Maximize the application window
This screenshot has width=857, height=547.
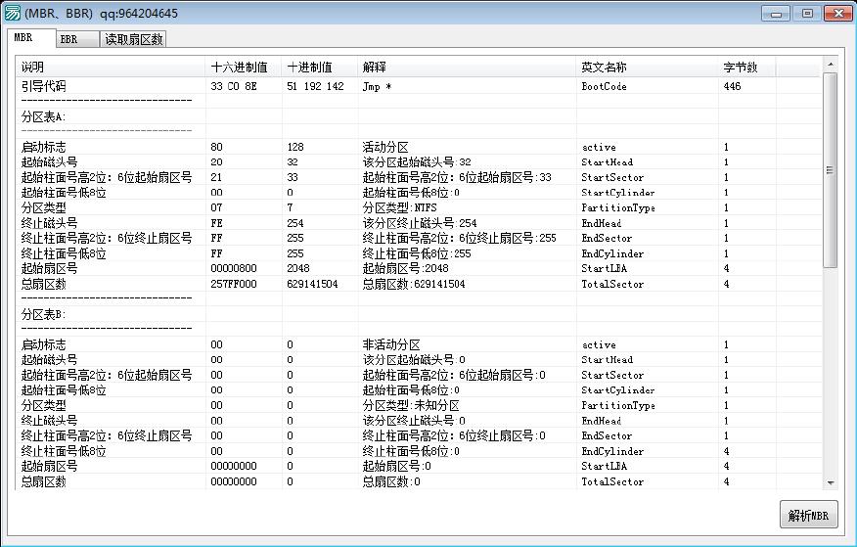pos(806,13)
